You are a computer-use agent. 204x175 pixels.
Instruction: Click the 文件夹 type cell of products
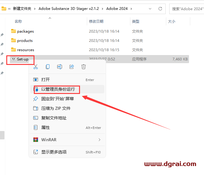point(137,41)
